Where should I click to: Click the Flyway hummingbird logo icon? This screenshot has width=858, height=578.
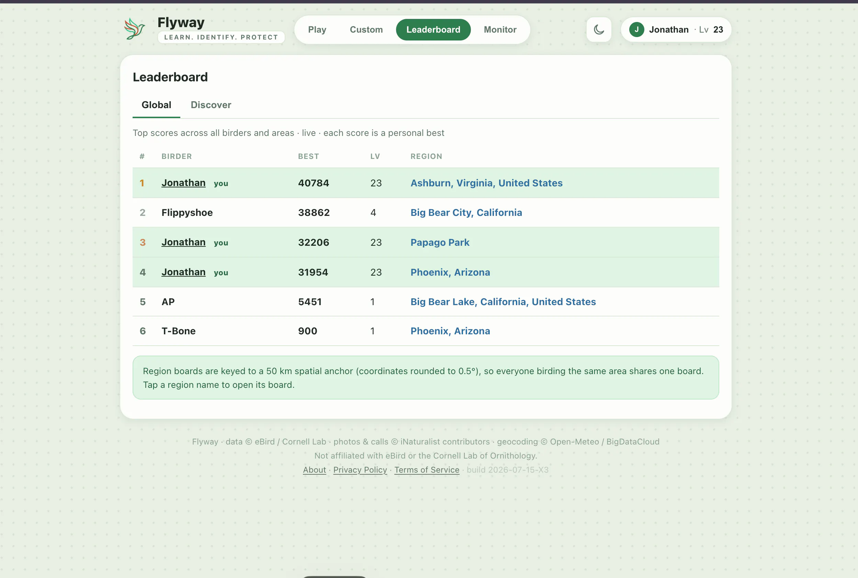134,29
